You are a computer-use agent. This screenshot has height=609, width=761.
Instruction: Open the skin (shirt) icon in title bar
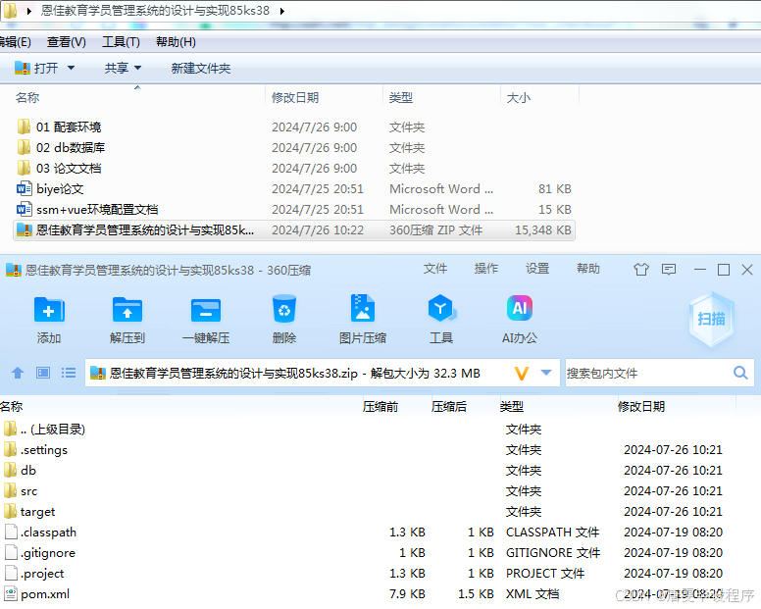641,270
